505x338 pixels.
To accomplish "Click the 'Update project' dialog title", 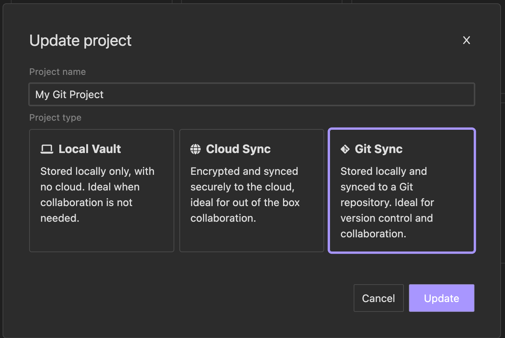I will pyautogui.click(x=80, y=41).
